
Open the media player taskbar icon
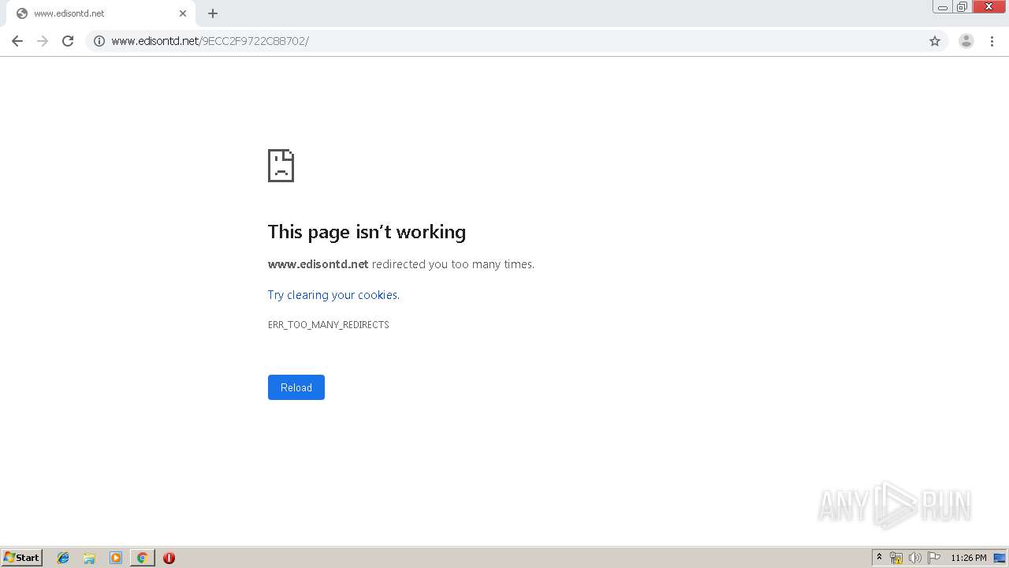[x=116, y=558]
